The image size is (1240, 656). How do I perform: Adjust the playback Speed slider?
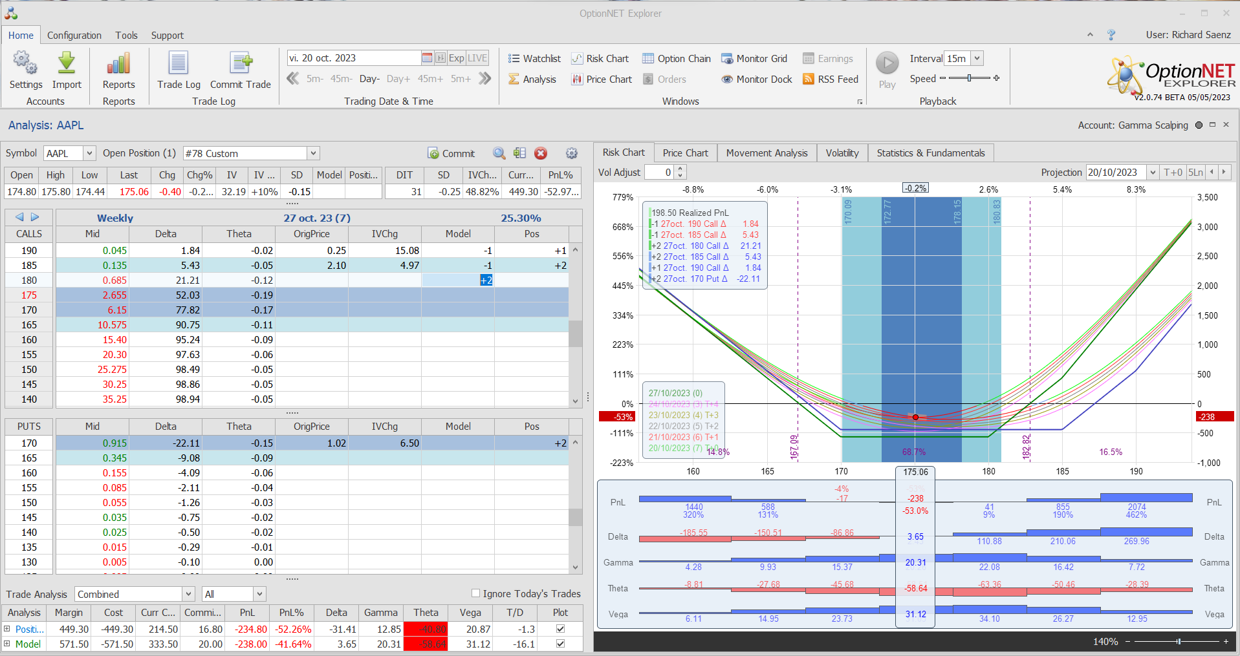pos(970,78)
